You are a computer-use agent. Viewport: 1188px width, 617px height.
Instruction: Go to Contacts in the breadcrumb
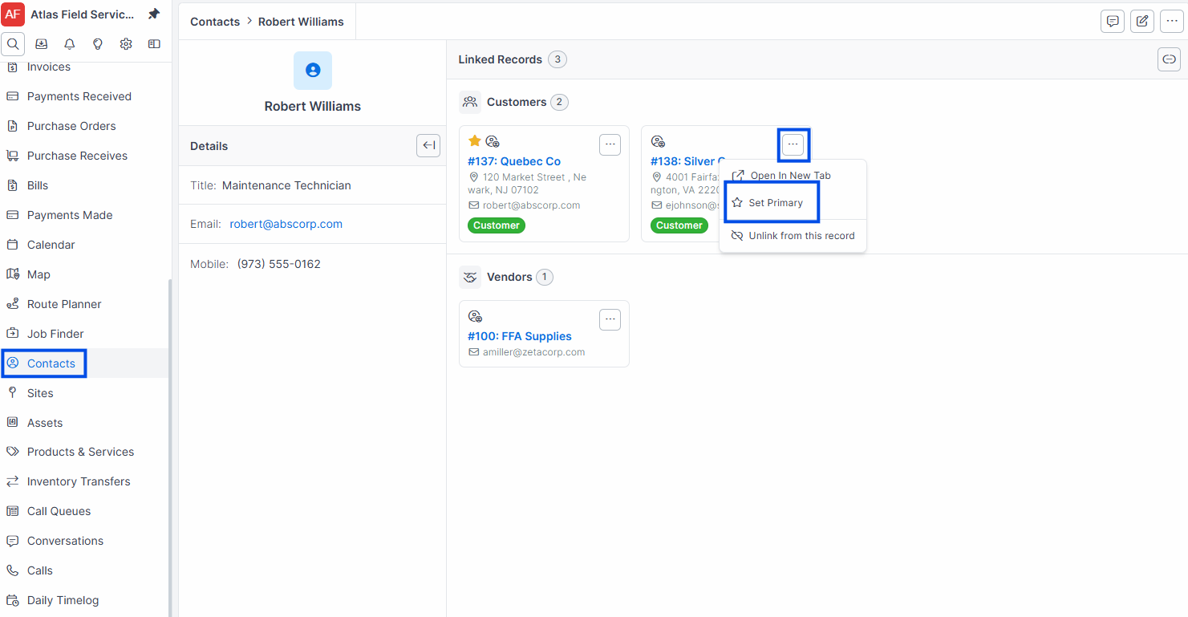215,22
